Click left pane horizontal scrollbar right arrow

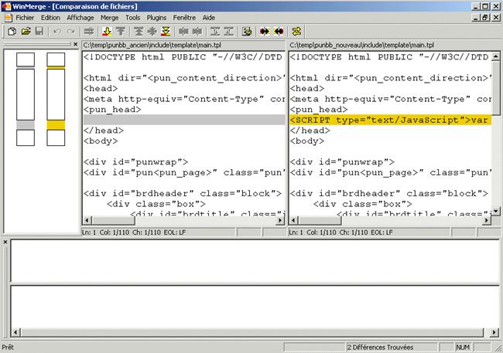(x=280, y=221)
